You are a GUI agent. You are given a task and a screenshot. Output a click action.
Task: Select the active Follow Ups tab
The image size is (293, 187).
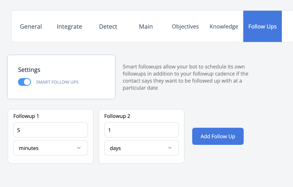click(262, 27)
